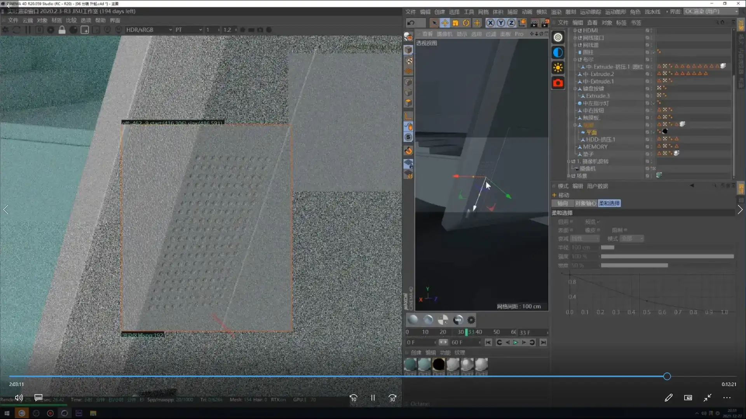Click the red Octane camera icon
The width and height of the screenshot is (746, 419).
[558, 83]
